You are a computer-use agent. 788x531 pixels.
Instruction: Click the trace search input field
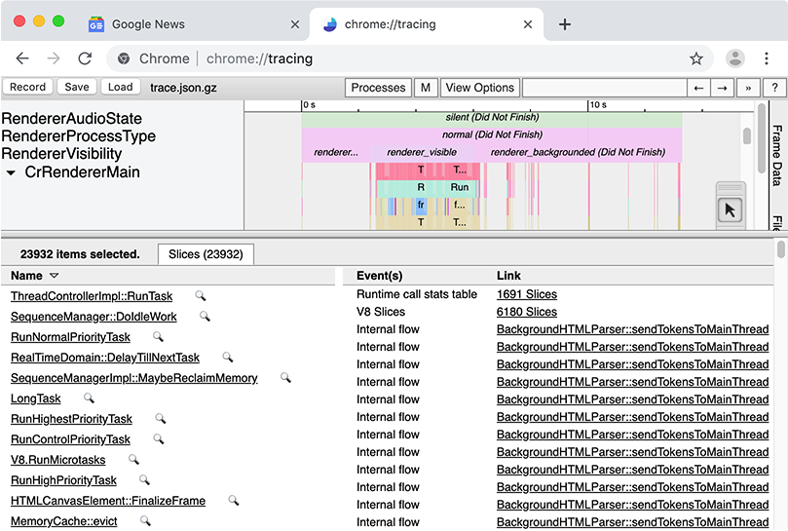click(x=603, y=88)
